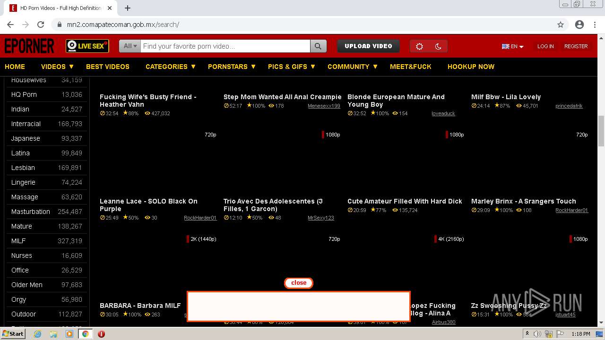This screenshot has width=605, height=340.
Task: Open uploader profile princedafrik
Action: coord(569,106)
